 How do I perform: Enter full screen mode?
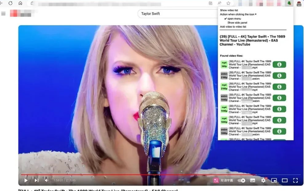click(296, 181)
